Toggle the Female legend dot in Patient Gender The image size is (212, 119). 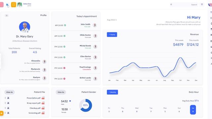70,109
